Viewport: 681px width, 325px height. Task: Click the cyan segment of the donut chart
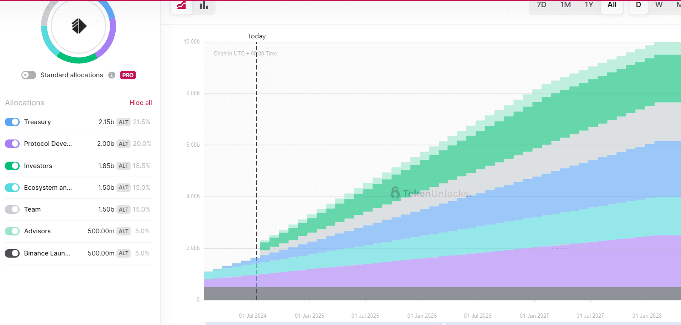[49, 42]
